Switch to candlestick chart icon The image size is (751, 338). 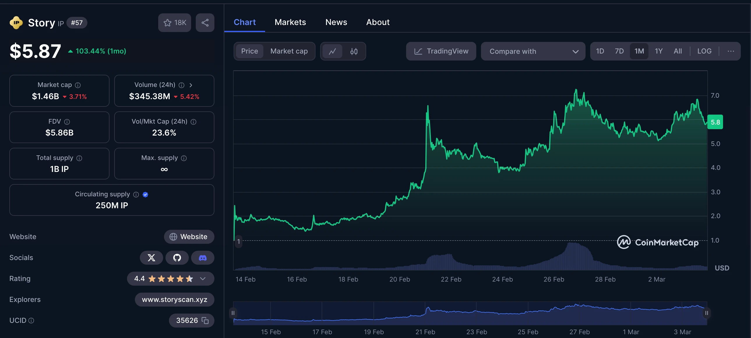tap(354, 51)
